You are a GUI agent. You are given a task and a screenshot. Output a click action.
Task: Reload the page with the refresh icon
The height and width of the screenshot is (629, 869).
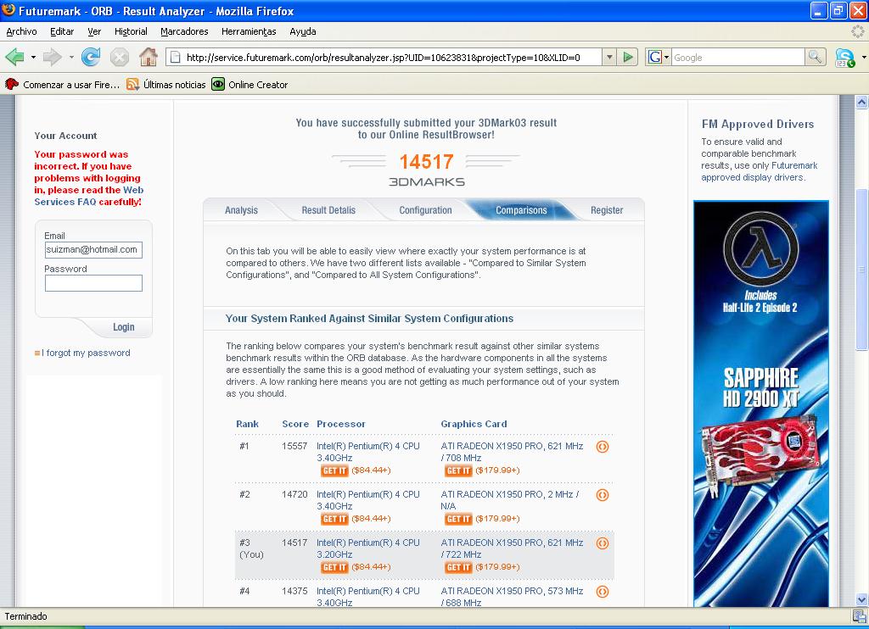click(90, 57)
